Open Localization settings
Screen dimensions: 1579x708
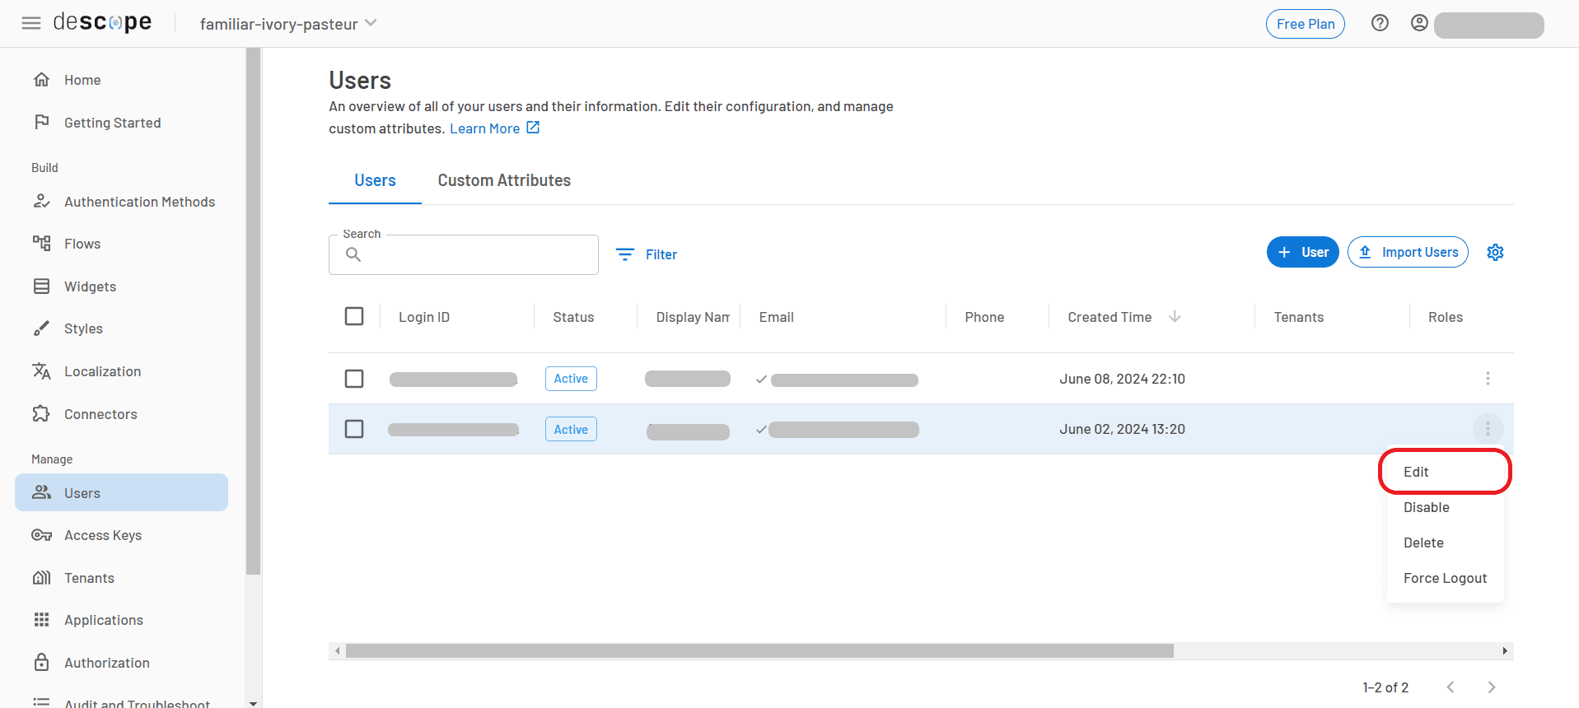[103, 371]
